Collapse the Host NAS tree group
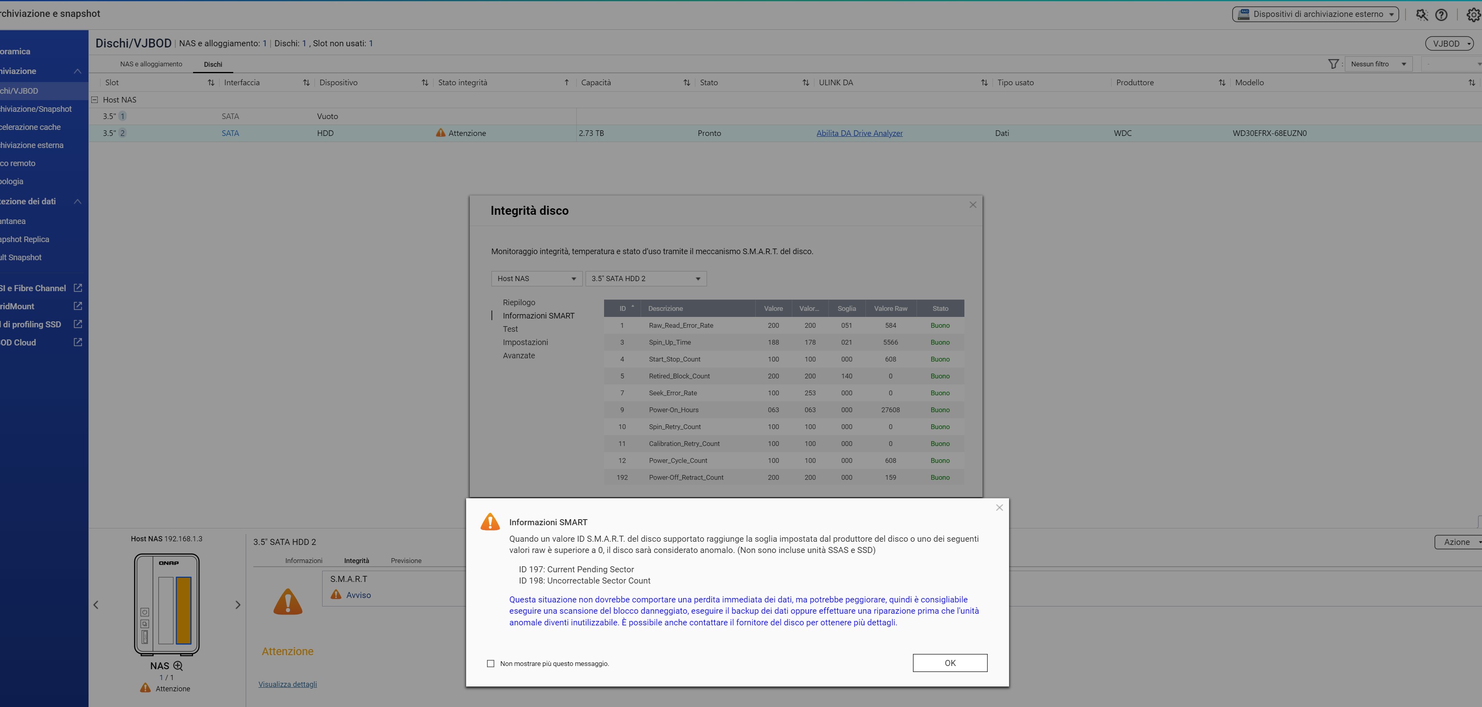 point(95,99)
